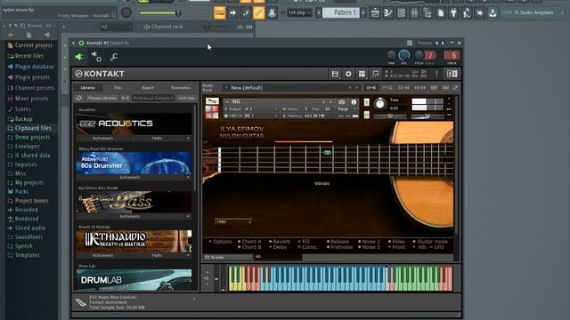Open the piano roll view icon in toolbar
This screenshot has width=570, height=320.
pyautogui.click(x=388, y=13)
